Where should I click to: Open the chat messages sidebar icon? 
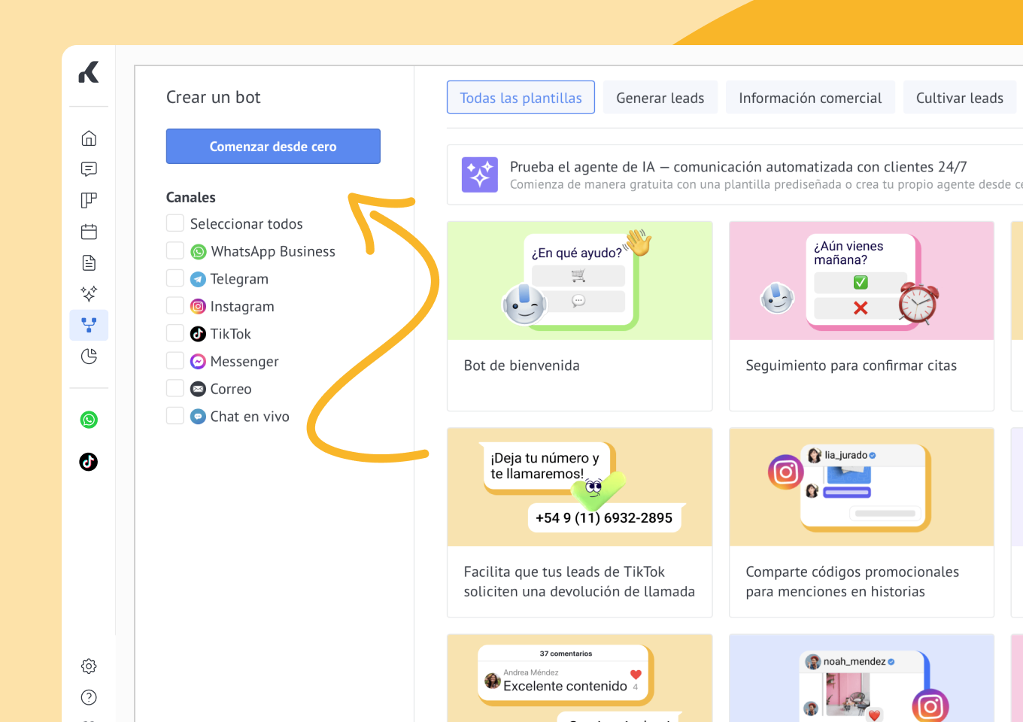point(89,169)
